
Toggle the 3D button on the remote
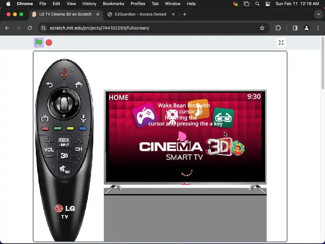[64, 156]
